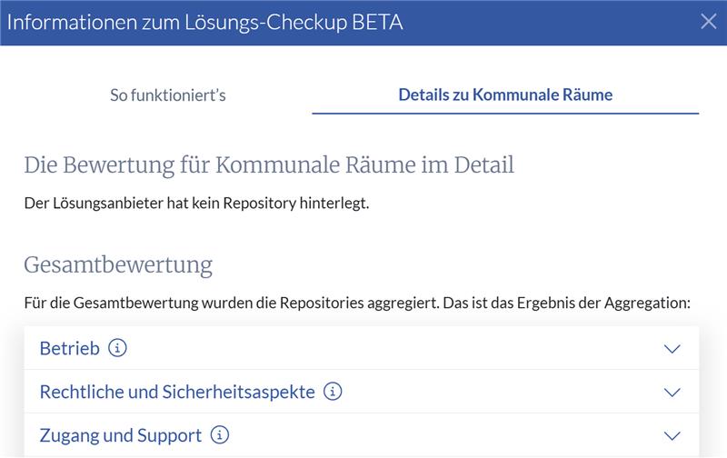Image resolution: width=727 pixels, height=458 pixels.
Task: Click the blue underline beneath the active tab
Action: 505,114
